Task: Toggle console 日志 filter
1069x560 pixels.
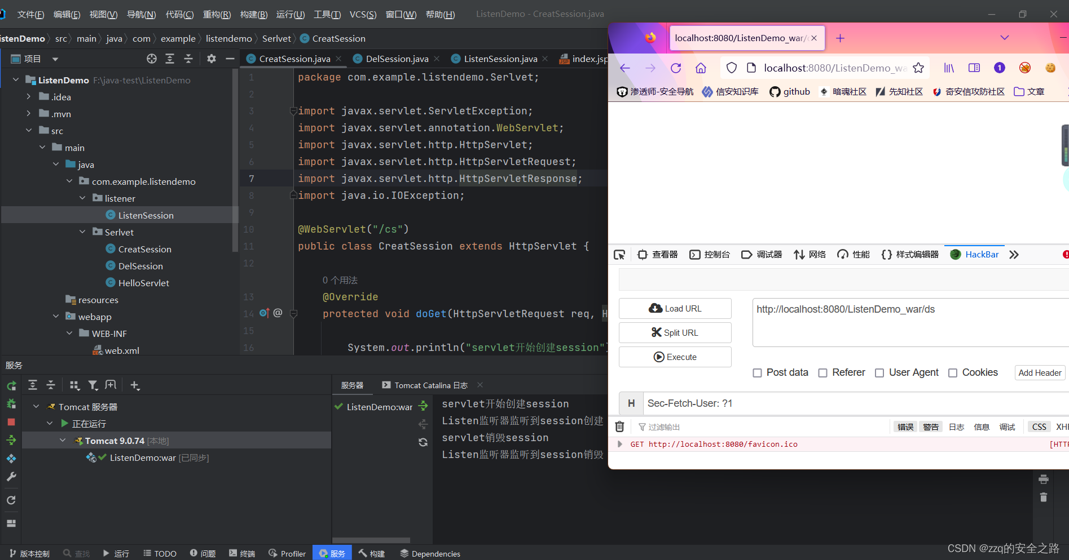Action: pyautogui.click(x=957, y=427)
